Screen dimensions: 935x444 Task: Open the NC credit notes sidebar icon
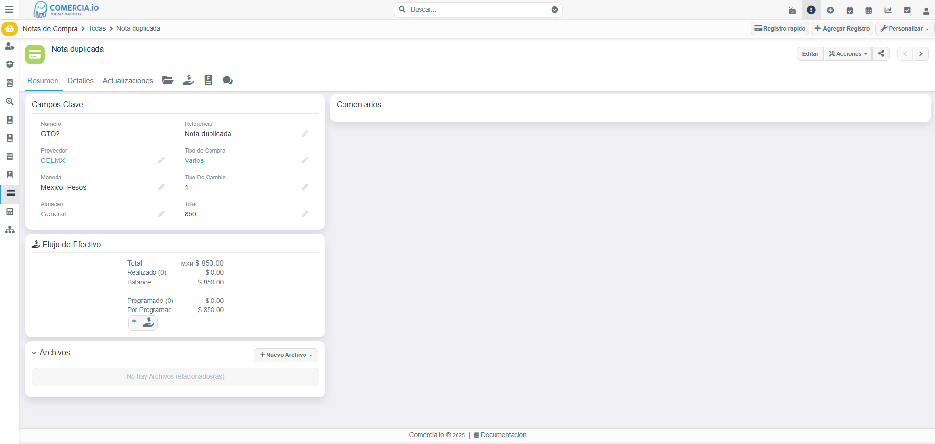(10, 157)
